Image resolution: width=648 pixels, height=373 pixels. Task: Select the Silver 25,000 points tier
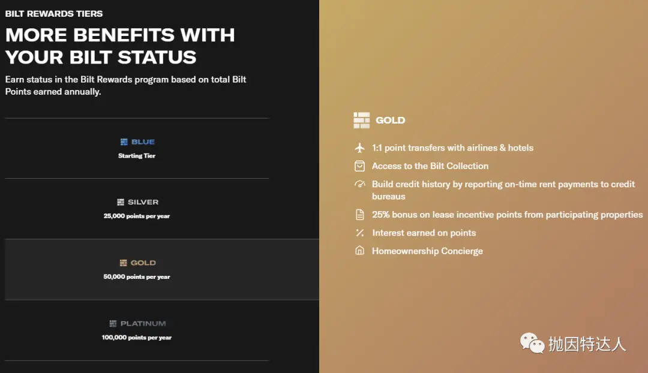(x=137, y=209)
